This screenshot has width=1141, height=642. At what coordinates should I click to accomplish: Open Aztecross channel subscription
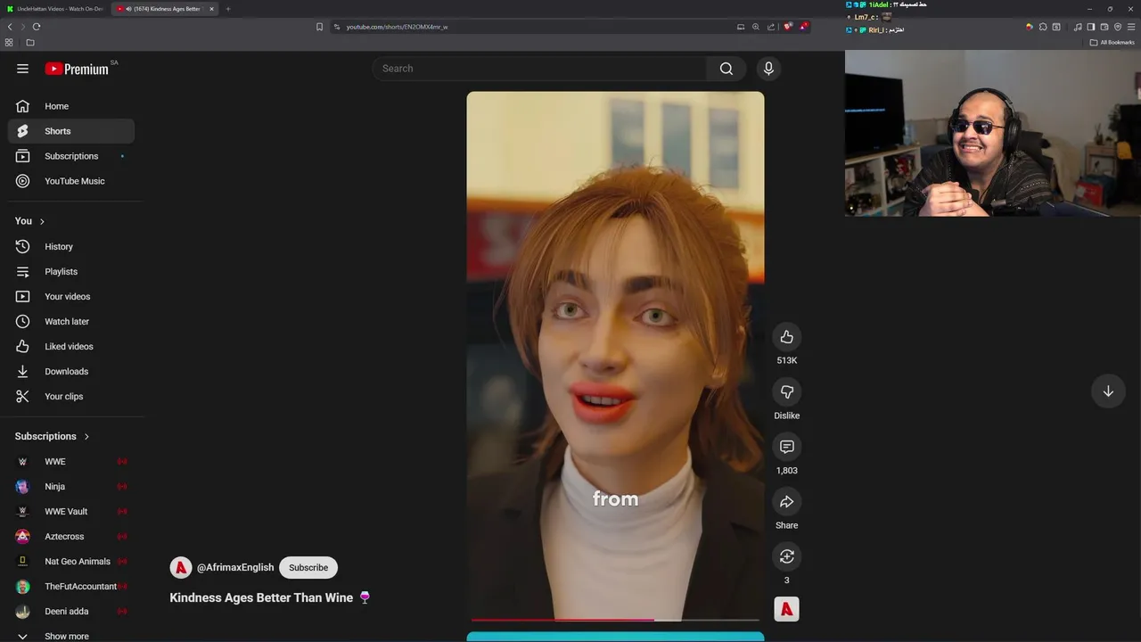[x=71, y=537]
